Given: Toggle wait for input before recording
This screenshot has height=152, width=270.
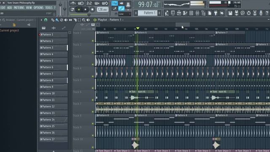Looking at the screenshot, I should (x=81, y=3).
